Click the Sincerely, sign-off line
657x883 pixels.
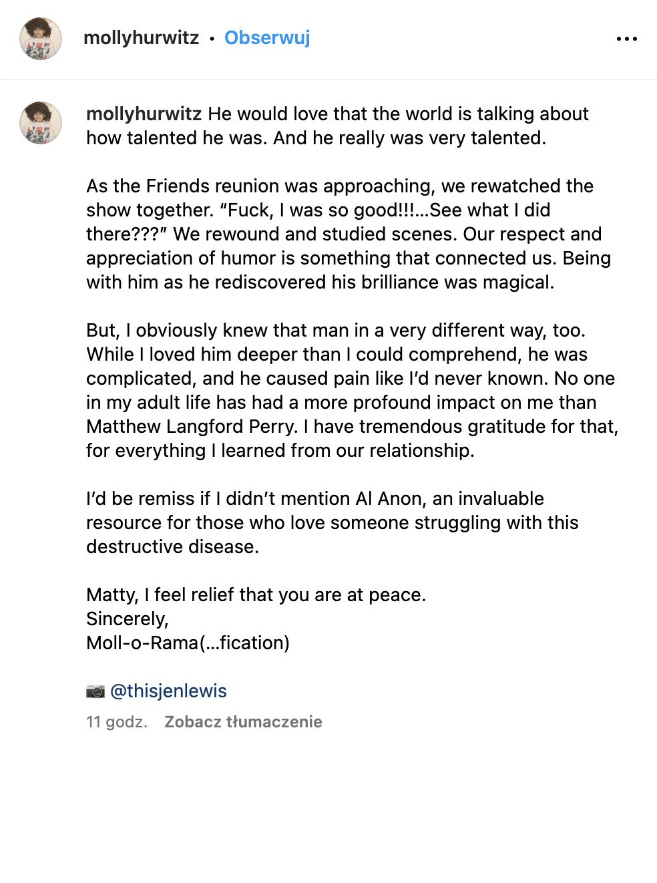click(127, 619)
